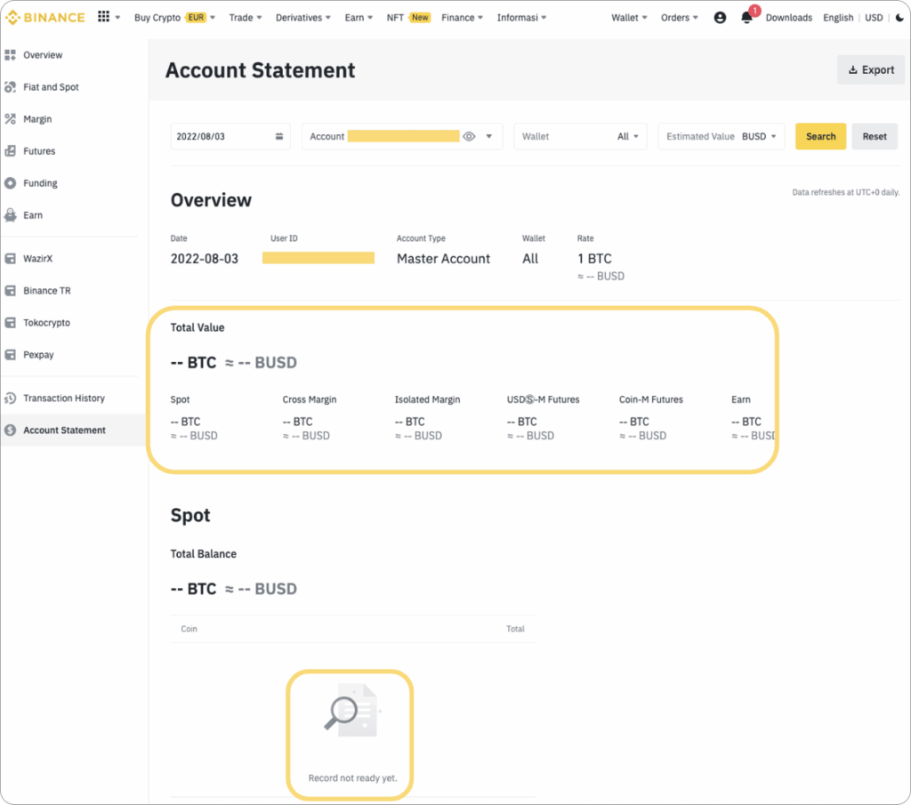
Task: Expand the Derivatives menu
Action: 302,18
